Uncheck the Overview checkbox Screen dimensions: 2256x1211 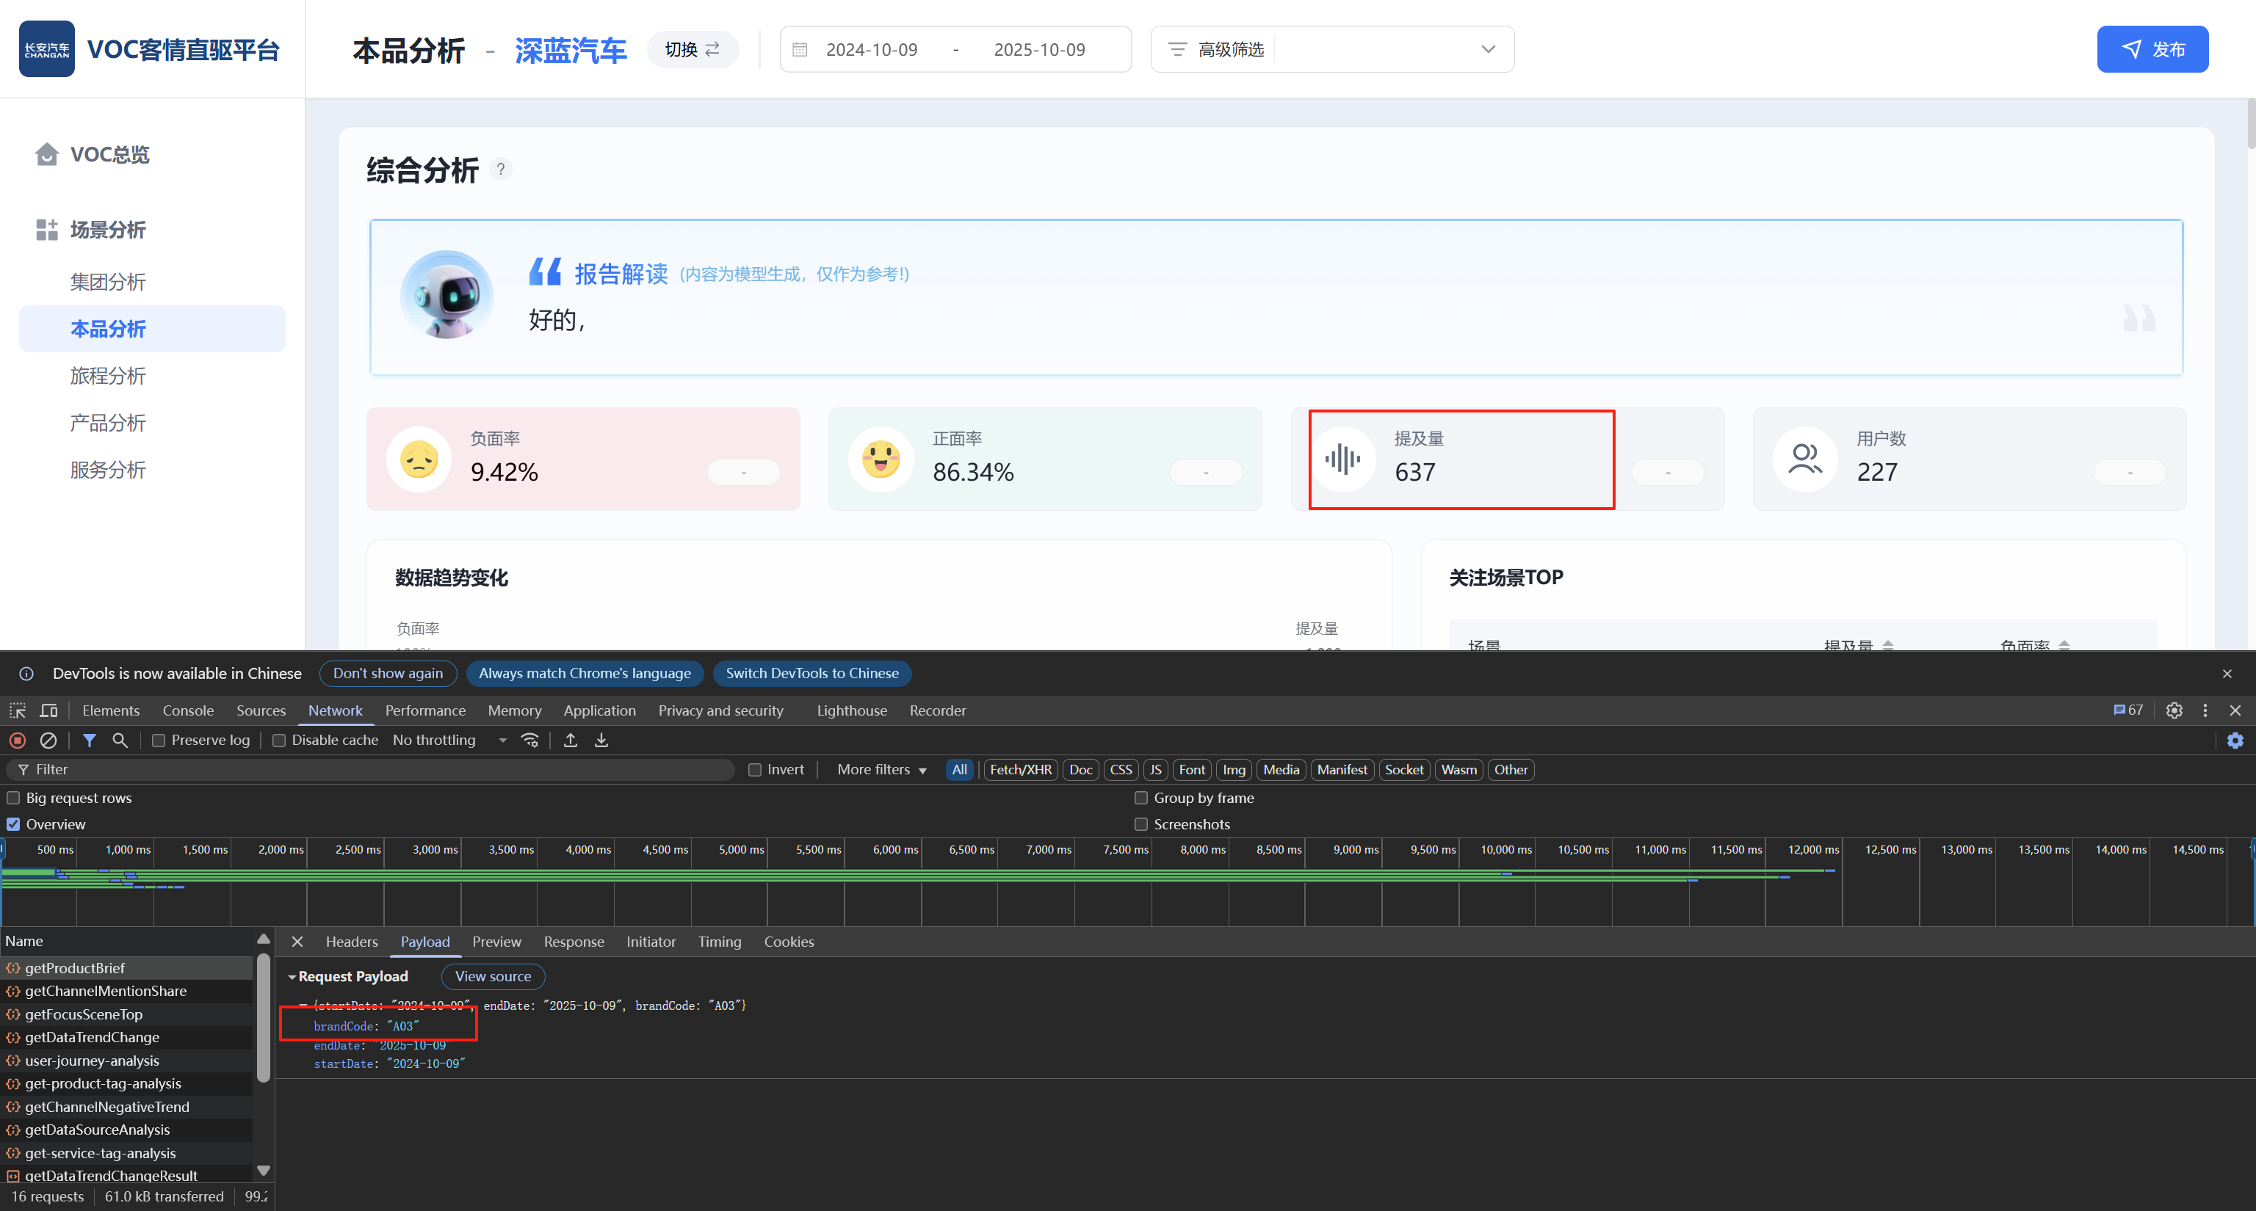pos(13,824)
